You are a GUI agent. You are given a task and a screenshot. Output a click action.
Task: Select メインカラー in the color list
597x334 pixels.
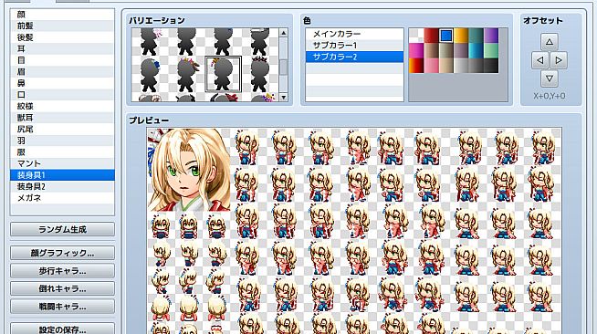(x=354, y=34)
